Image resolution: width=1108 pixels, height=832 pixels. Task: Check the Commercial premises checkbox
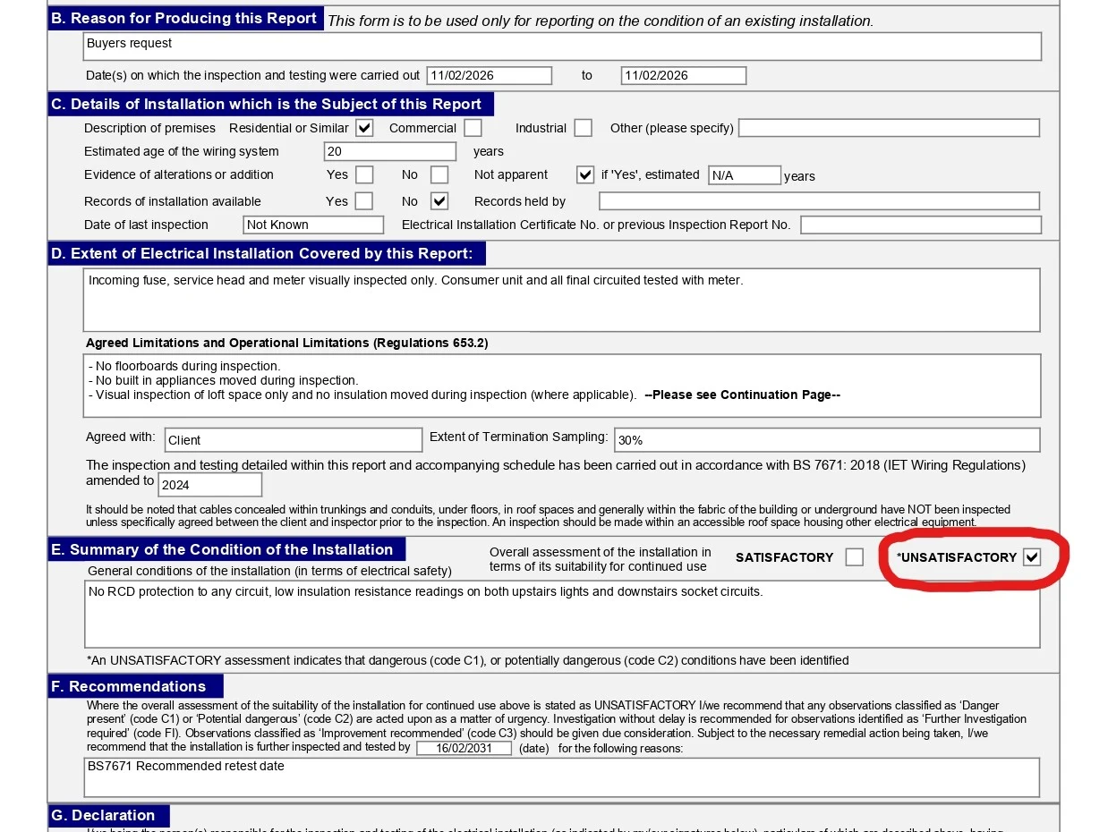[x=473, y=128]
